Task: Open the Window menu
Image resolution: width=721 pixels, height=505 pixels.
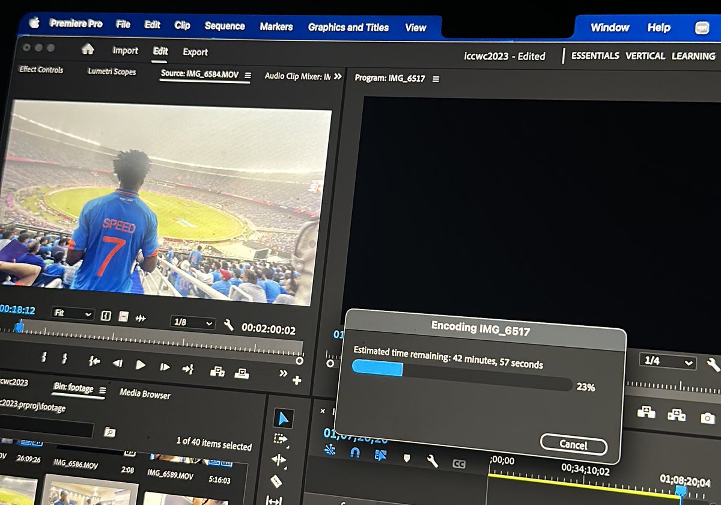Action: (609, 28)
